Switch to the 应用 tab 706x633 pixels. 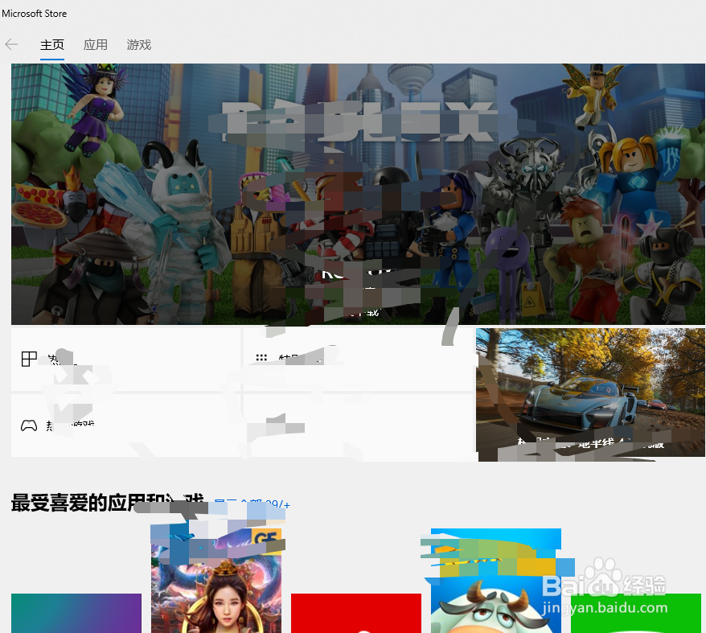[x=96, y=44]
